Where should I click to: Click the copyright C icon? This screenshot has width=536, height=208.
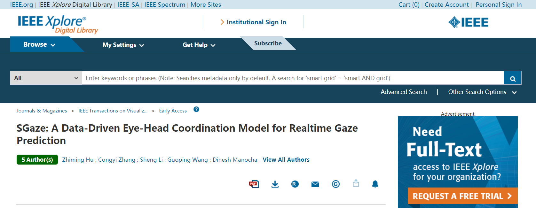(335, 184)
